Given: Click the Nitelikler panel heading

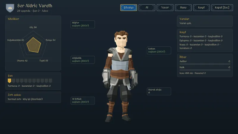Looking at the screenshot, I should click(13, 19).
